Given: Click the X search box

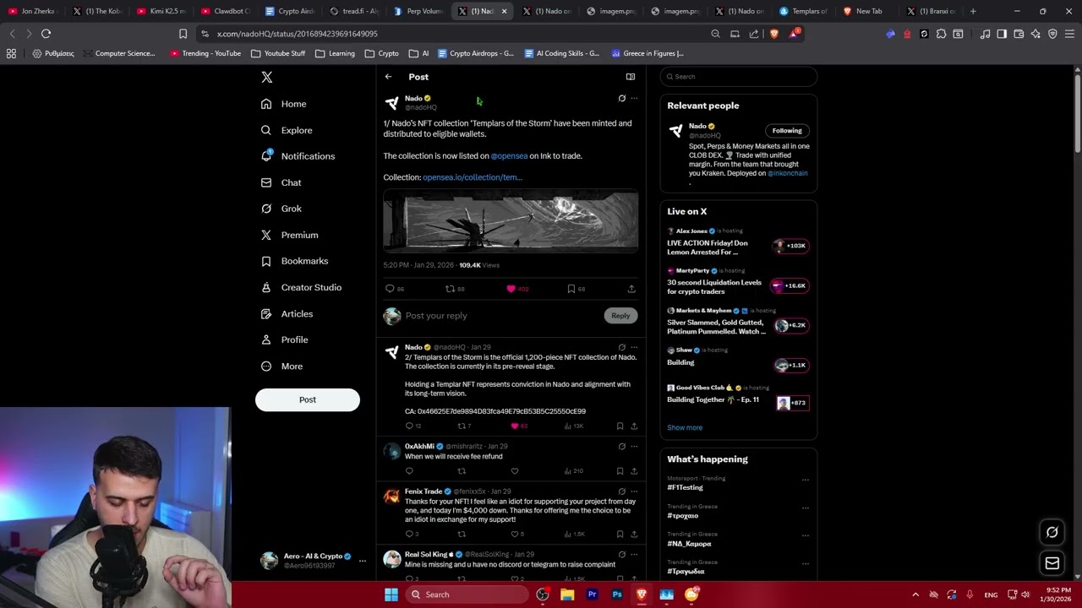Looking at the screenshot, I should (738, 77).
